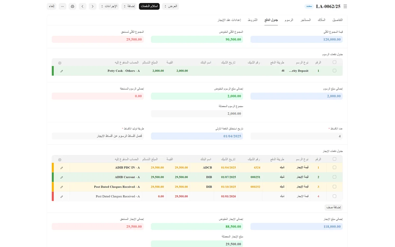Image resolution: width=395 pixels, height=247 pixels.
Task: Click the print icon in the toolbar
Action: (72, 6)
